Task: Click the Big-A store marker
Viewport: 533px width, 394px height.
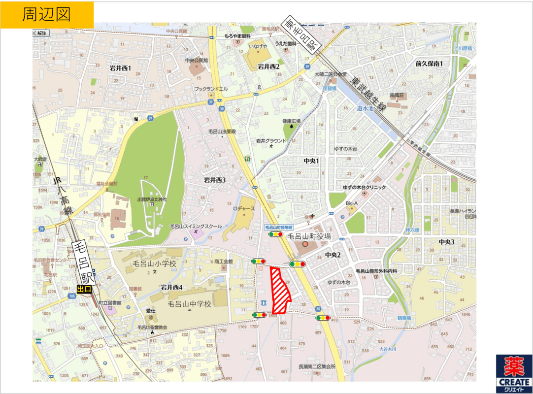Action: click(350, 209)
